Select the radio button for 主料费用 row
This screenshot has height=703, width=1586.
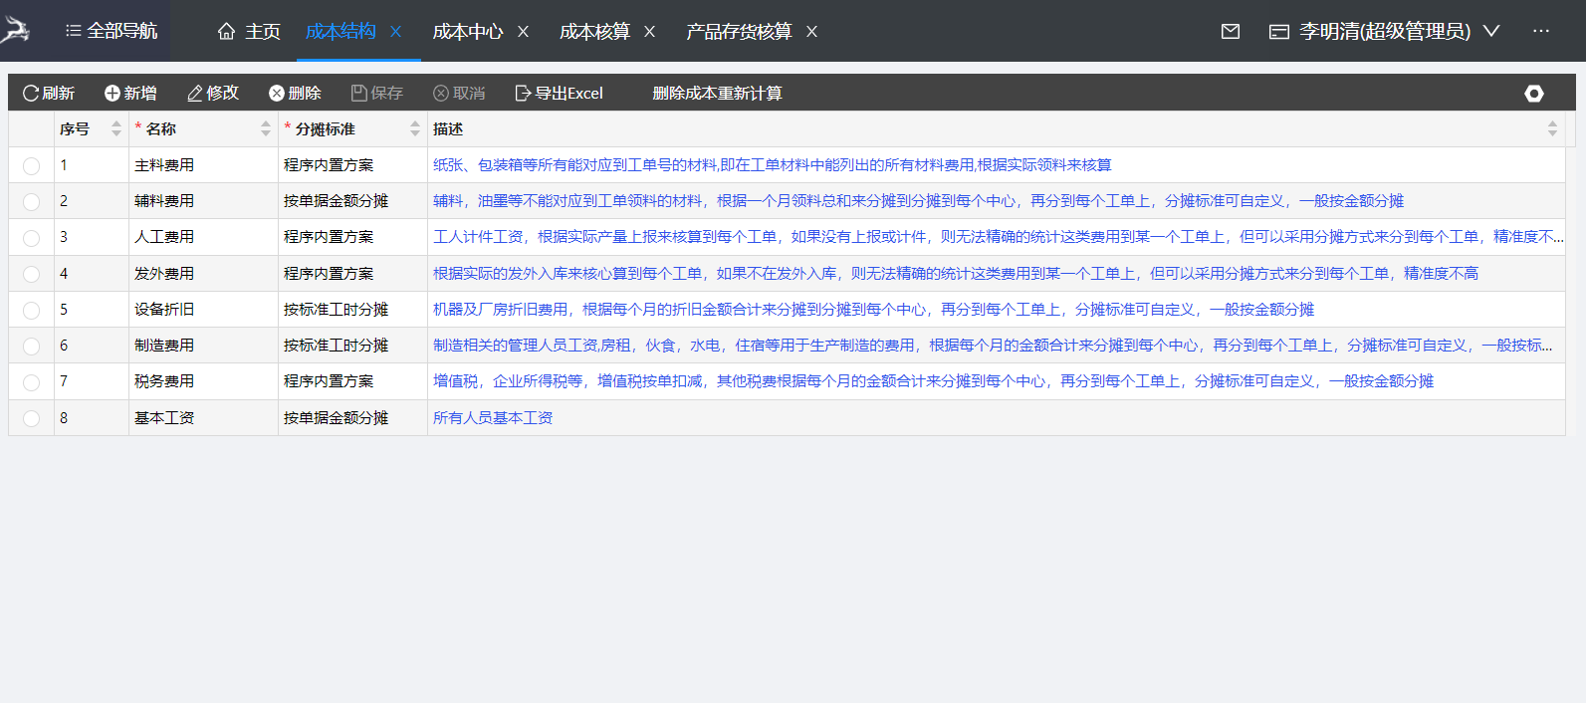point(32,166)
